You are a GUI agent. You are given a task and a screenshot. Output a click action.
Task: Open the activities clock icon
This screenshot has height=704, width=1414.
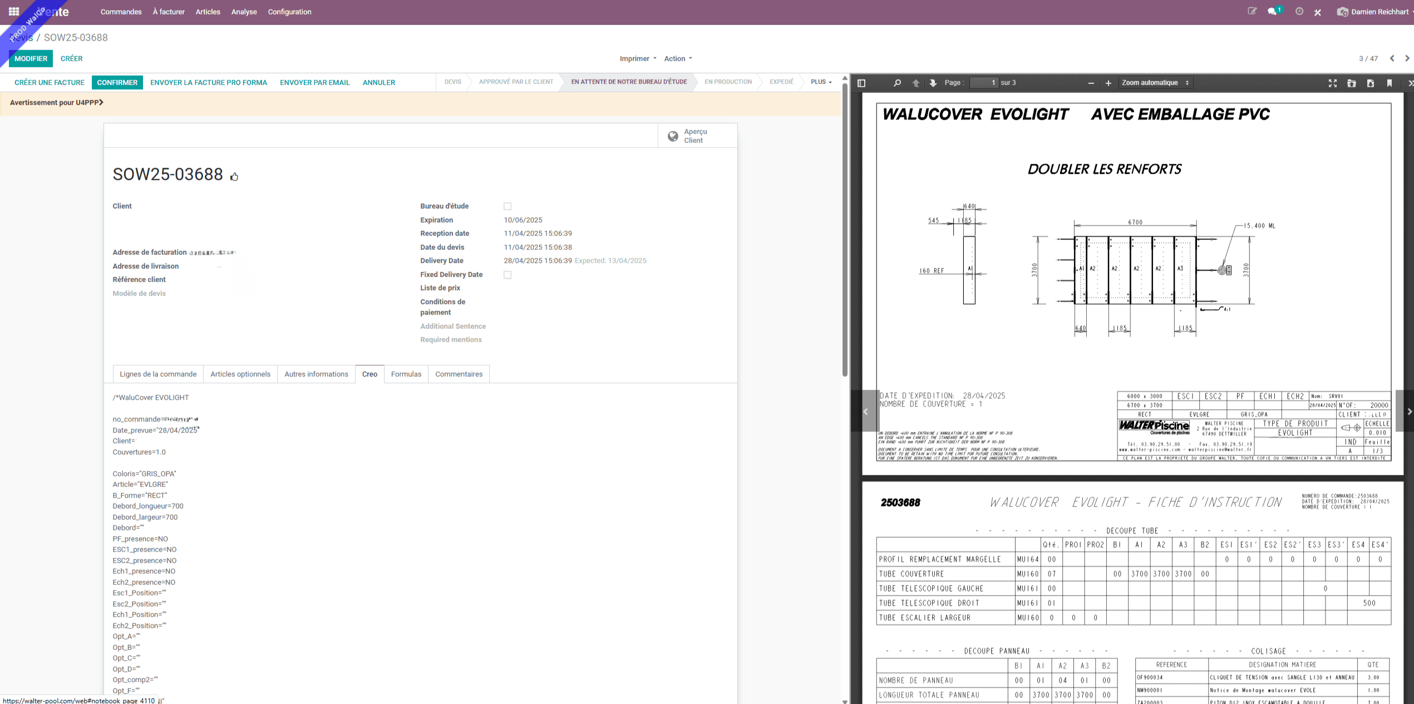pyautogui.click(x=1299, y=11)
